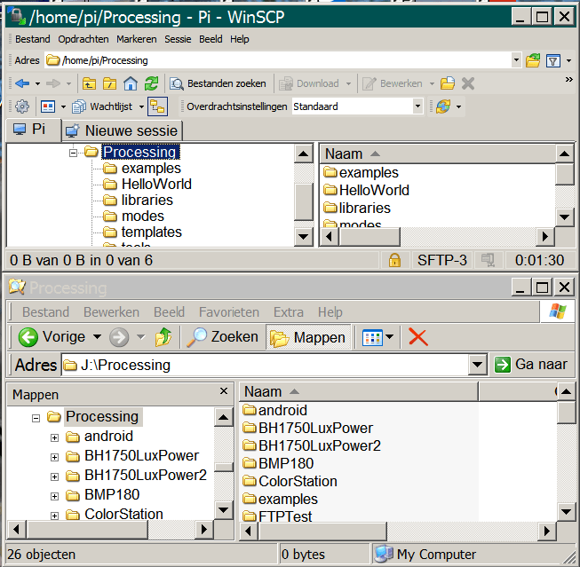The height and width of the screenshot is (567, 580).
Task: Switch to the Pi session tab
Action: point(34,130)
